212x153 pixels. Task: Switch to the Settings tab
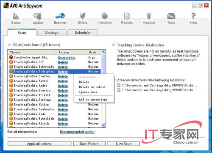point(52,33)
